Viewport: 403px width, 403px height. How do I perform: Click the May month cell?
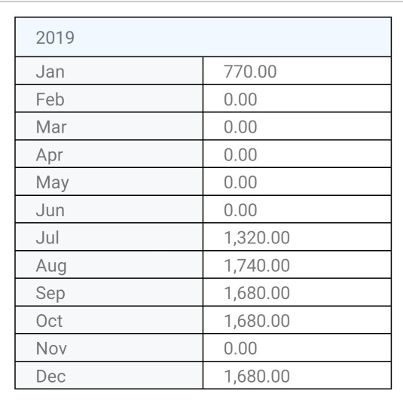(109, 182)
